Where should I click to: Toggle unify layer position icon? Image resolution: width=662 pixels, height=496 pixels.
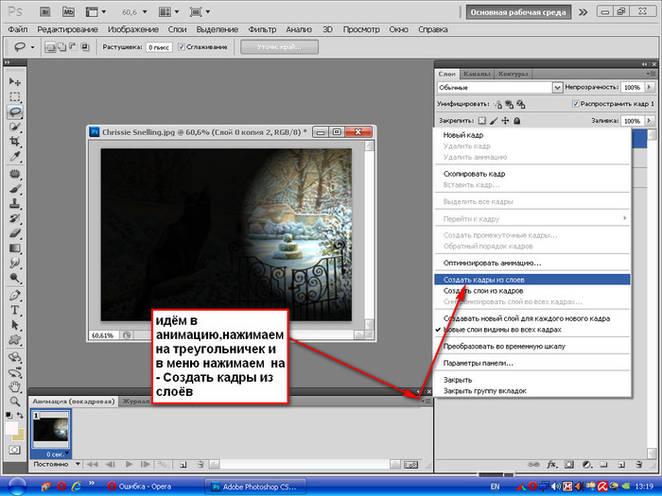click(498, 104)
